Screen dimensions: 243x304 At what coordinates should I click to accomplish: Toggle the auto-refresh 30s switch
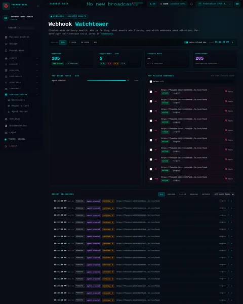[x=186, y=42]
